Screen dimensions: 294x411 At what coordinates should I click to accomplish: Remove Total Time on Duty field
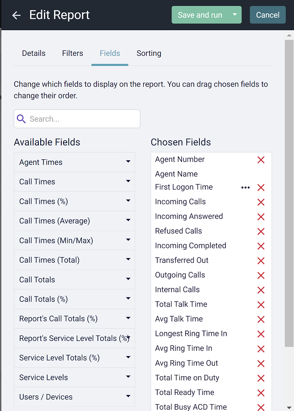[x=261, y=378]
